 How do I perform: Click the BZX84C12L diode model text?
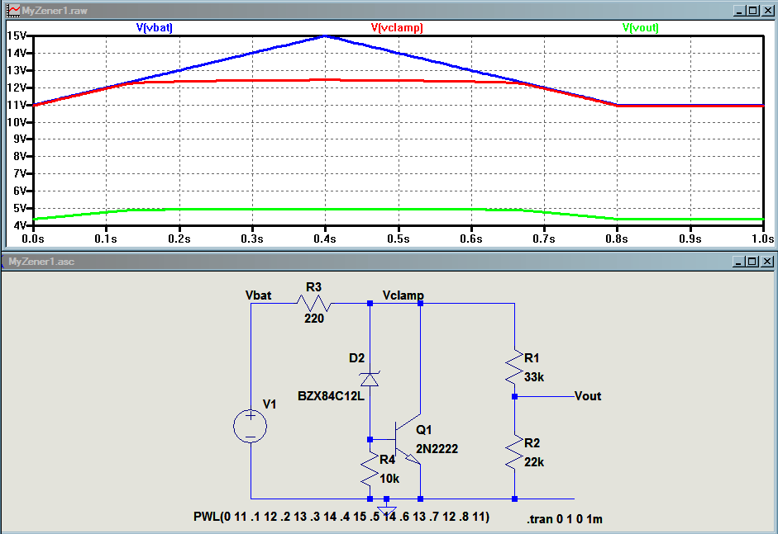click(x=331, y=396)
